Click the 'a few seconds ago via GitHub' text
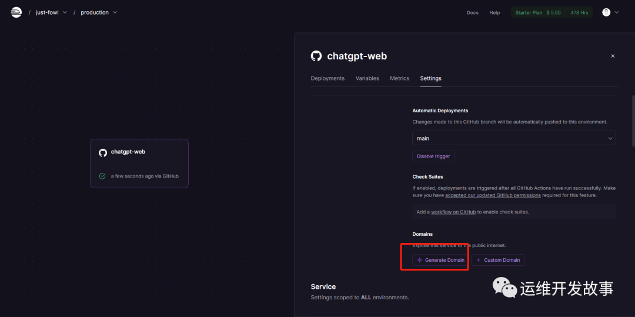The image size is (635, 317). pos(145,176)
